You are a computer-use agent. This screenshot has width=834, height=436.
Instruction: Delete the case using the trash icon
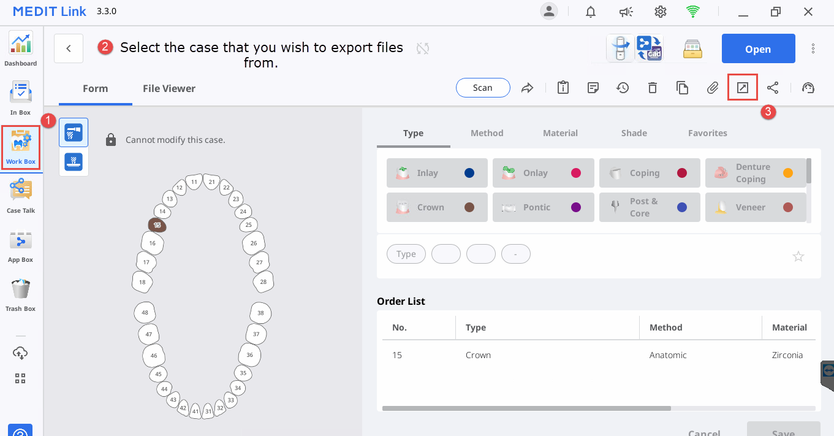click(x=652, y=88)
